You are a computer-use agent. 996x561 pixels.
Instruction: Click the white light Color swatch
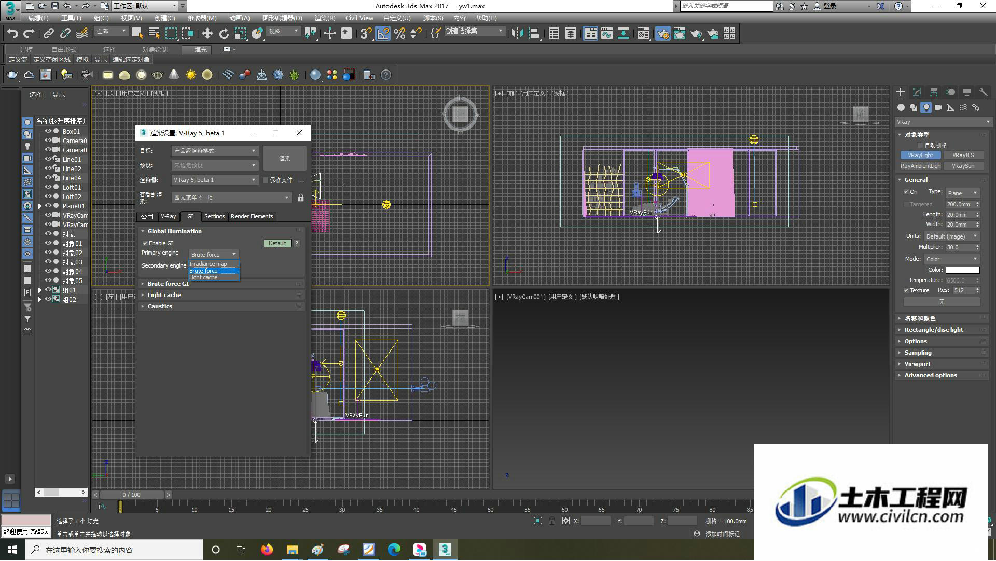click(x=962, y=270)
